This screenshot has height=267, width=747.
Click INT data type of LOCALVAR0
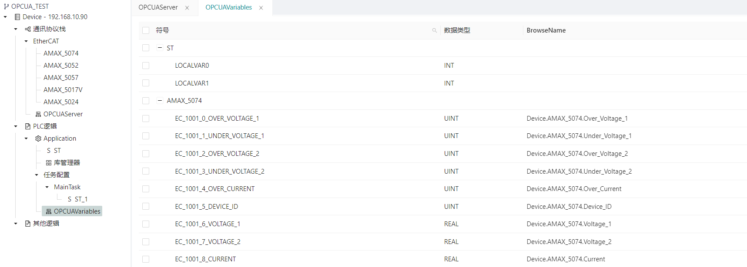449,66
